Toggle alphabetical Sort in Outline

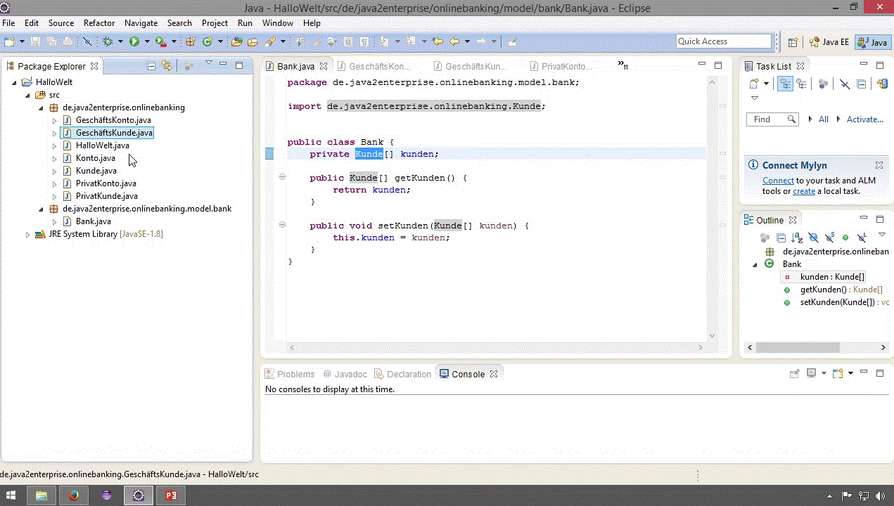(x=797, y=238)
